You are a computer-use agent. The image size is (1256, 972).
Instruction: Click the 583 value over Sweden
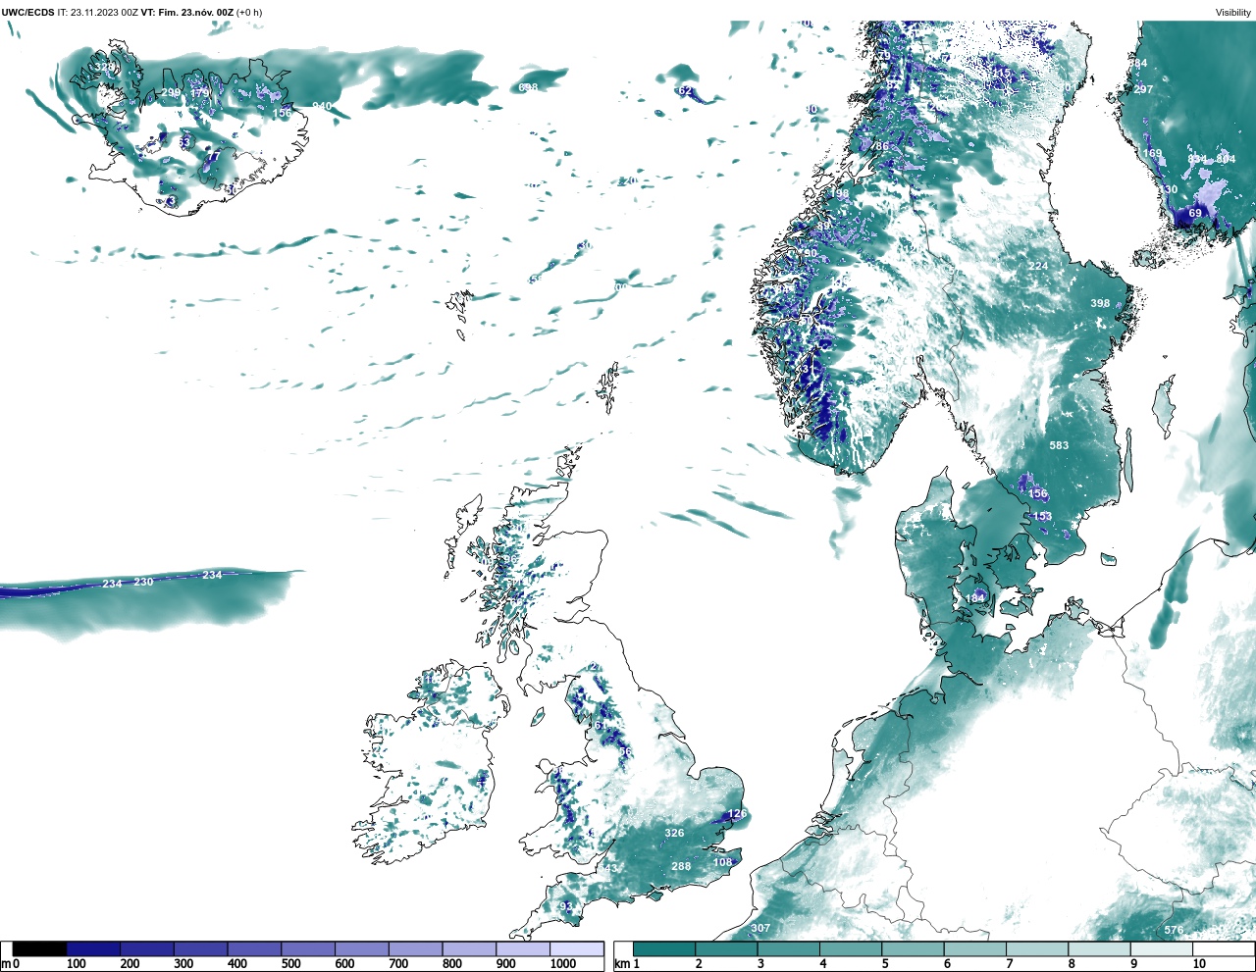pos(1059,445)
